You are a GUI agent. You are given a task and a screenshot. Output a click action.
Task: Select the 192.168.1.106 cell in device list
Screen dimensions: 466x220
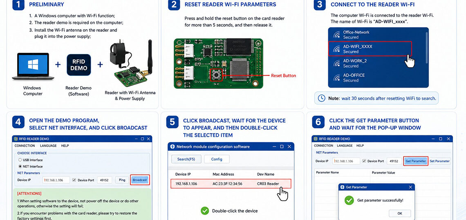186,184
